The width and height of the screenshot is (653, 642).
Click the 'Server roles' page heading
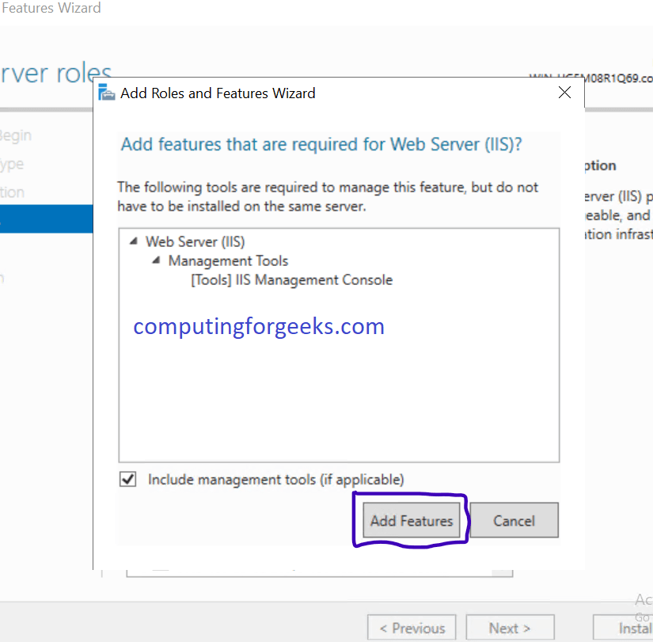55,75
